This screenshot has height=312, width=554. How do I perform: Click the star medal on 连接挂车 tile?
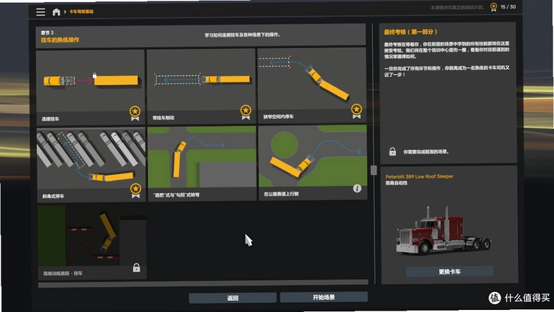point(135,113)
